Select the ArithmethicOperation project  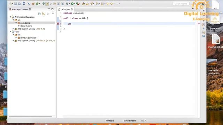coord(24,17)
